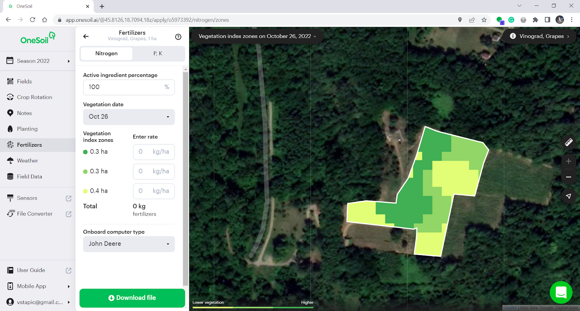Open a new browser tab
This screenshot has height=311, width=580.
[x=102, y=6]
